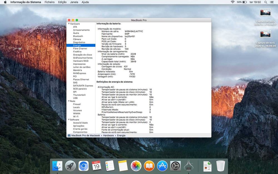
Task: Click the cycle count value 431
Action: (126, 67)
